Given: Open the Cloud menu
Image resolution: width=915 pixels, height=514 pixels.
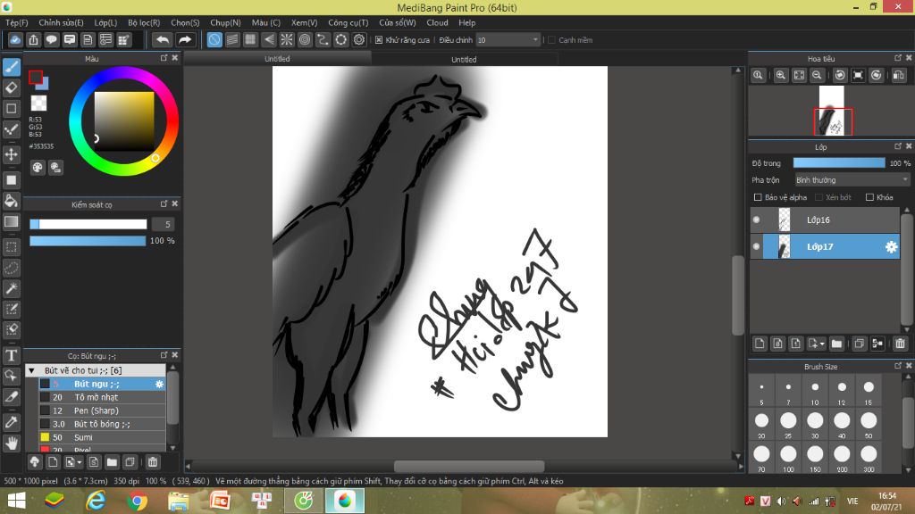Looking at the screenshot, I should 437,22.
